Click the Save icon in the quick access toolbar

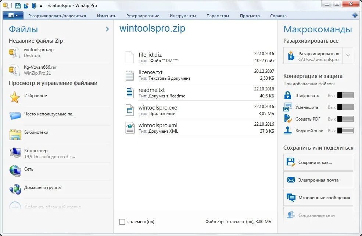pos(18,6)
